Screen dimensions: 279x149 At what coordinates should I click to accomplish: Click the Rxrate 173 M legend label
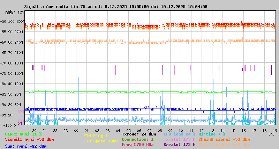coord(179,144)
